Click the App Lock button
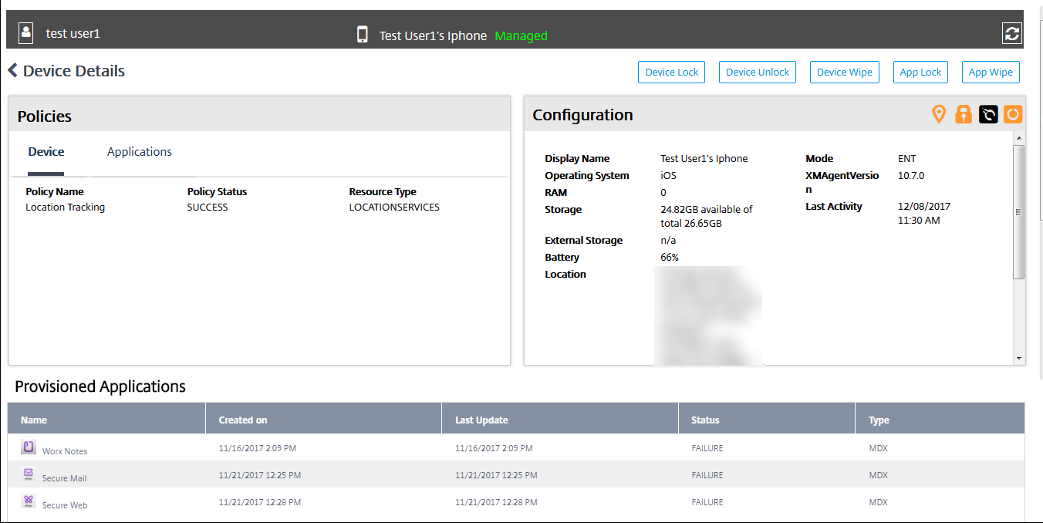1043x523 pixels. click(920, 72)
